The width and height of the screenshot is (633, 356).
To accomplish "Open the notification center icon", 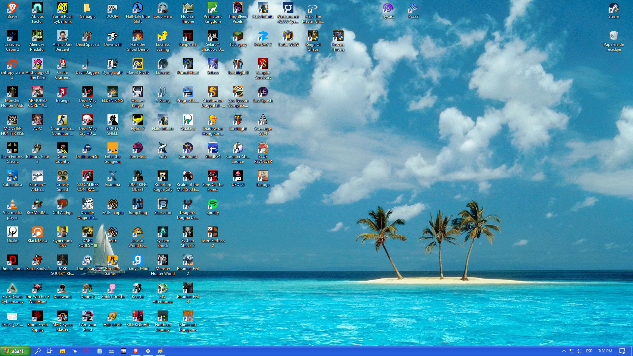I will pos(622,351).
